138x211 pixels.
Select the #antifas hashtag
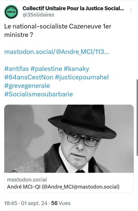coord(17,69)
